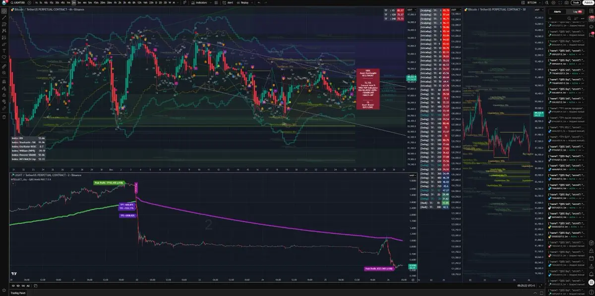Screen dimensions: 595x296
Task: Click Bitcoin TetherUS 3D chart title
Action: (496, 9)
